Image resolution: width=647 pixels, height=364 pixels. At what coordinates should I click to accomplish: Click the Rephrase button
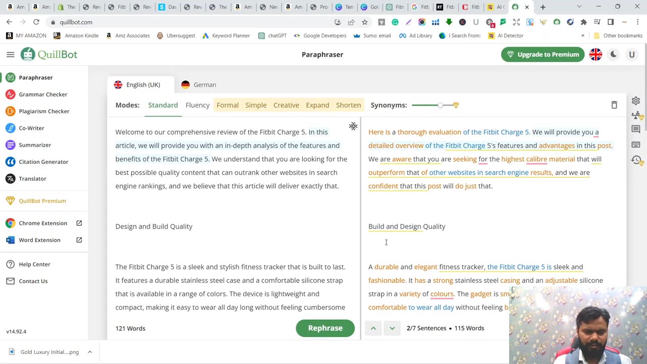click(x=326, y=328)
